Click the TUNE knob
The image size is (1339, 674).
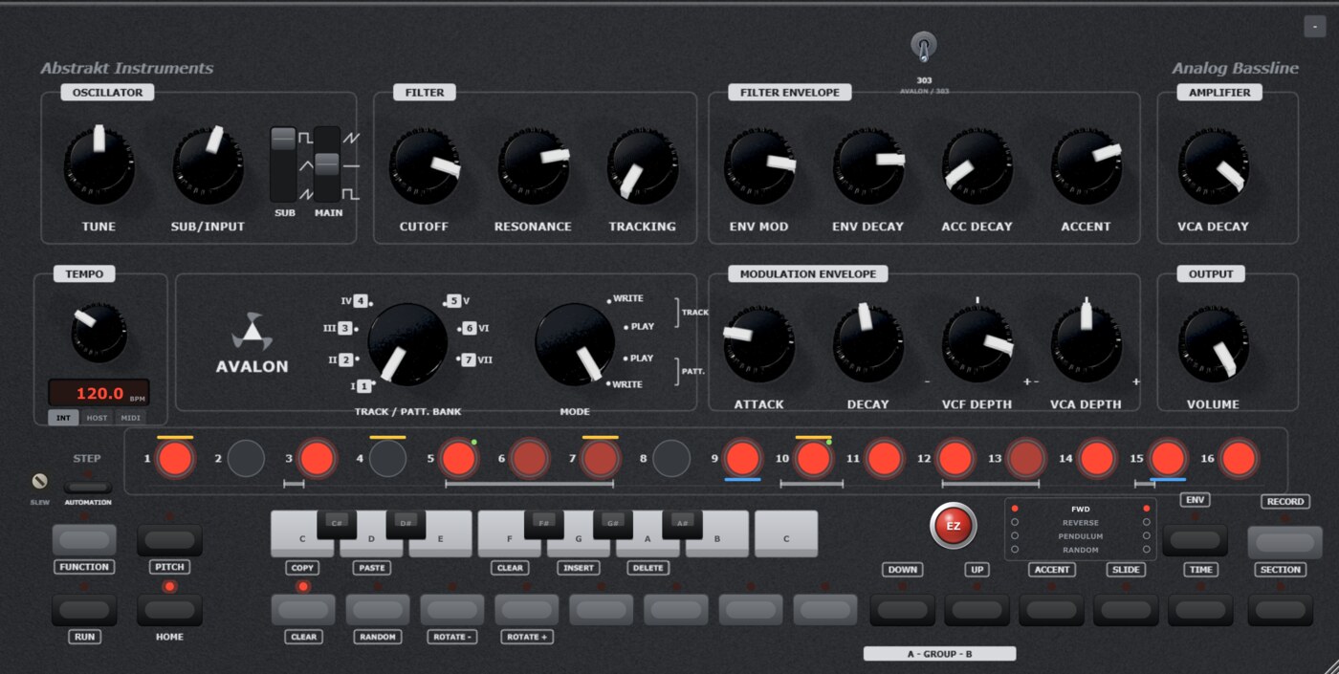click(x=99, y=167)
